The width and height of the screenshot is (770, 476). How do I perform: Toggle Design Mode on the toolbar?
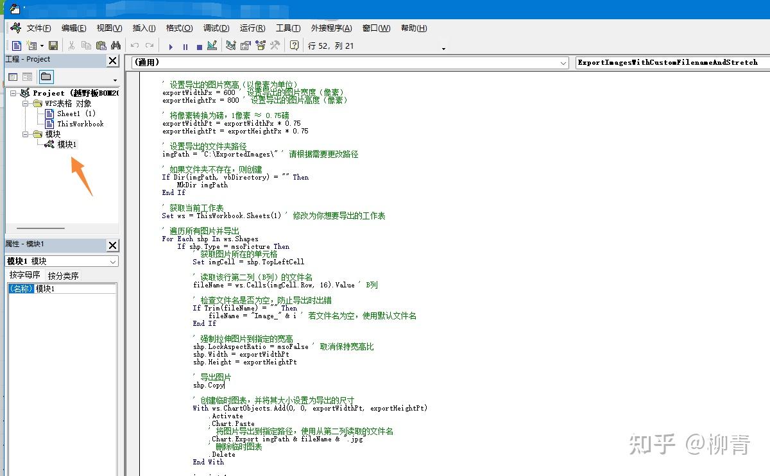[x=212, y=46]
